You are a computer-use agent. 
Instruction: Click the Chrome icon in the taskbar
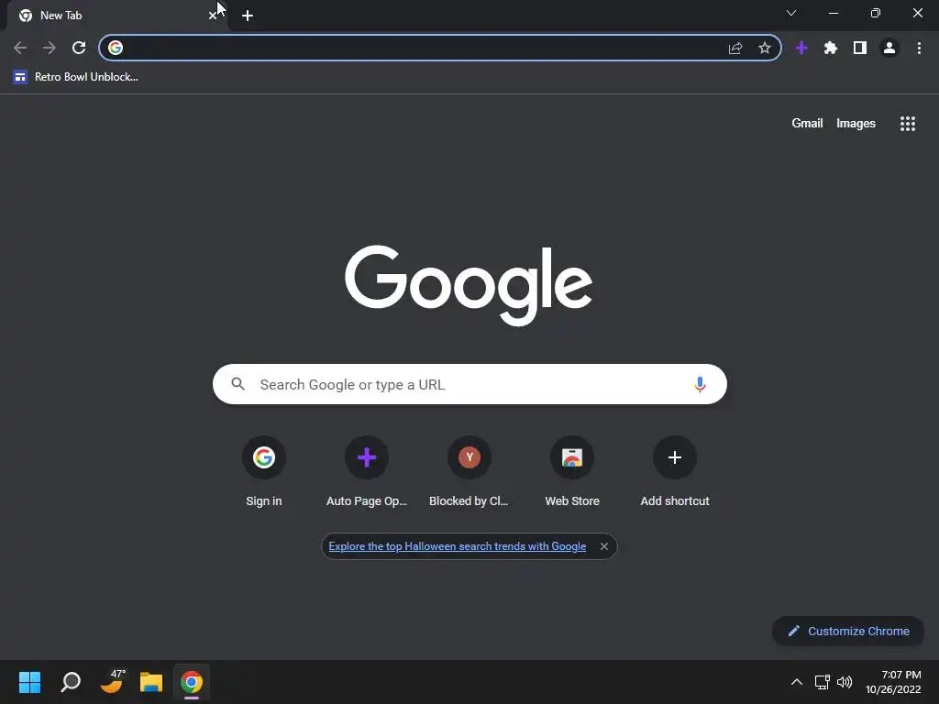(192, 682)
